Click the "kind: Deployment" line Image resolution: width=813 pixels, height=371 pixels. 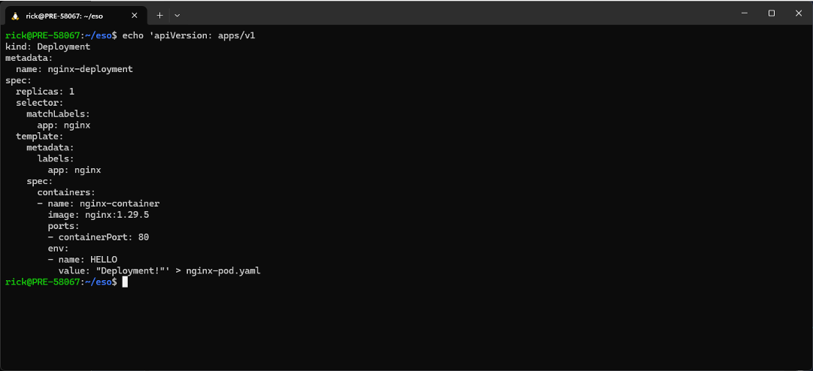(x=47, y=47)
